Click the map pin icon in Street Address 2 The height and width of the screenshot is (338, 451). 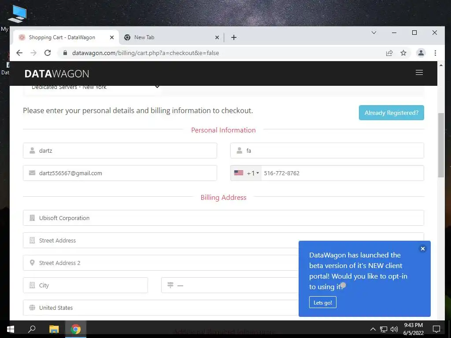(x=32, y=263)
